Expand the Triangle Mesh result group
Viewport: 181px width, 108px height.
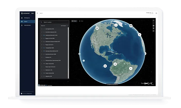click(42, 48)
